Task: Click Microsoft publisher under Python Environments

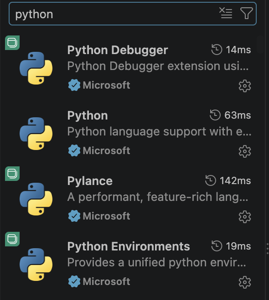Action: 107,281
